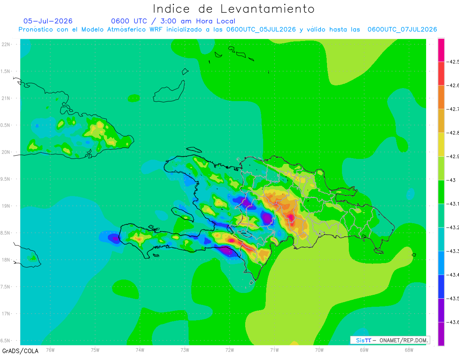Click the "75W" longitude label
Screen dimensions: 459x355
(95, 350)
